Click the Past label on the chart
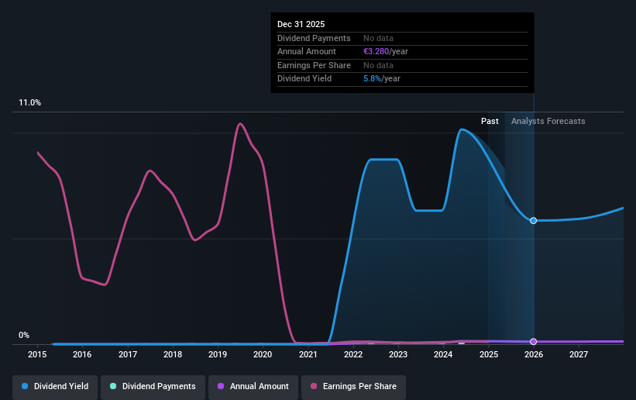The width and height of the screenshot is (636, 400). (490, 121)
